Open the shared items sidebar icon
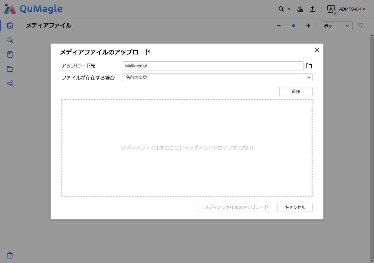 10,83
